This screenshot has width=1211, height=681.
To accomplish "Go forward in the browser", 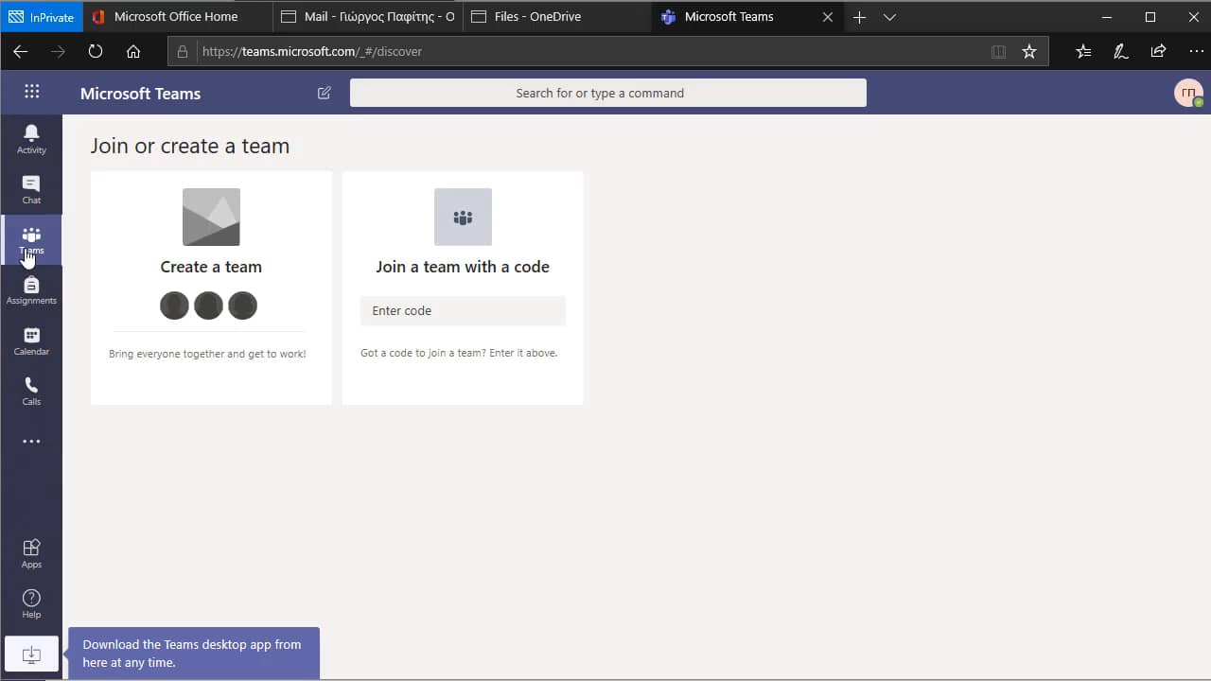I will [x=58, y=51].
